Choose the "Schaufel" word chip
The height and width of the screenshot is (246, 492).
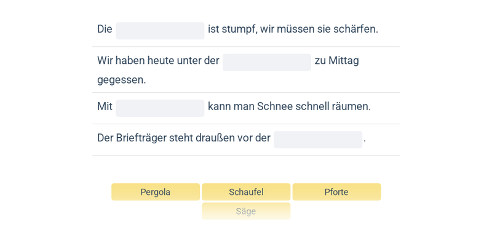[x=246, y=192]
